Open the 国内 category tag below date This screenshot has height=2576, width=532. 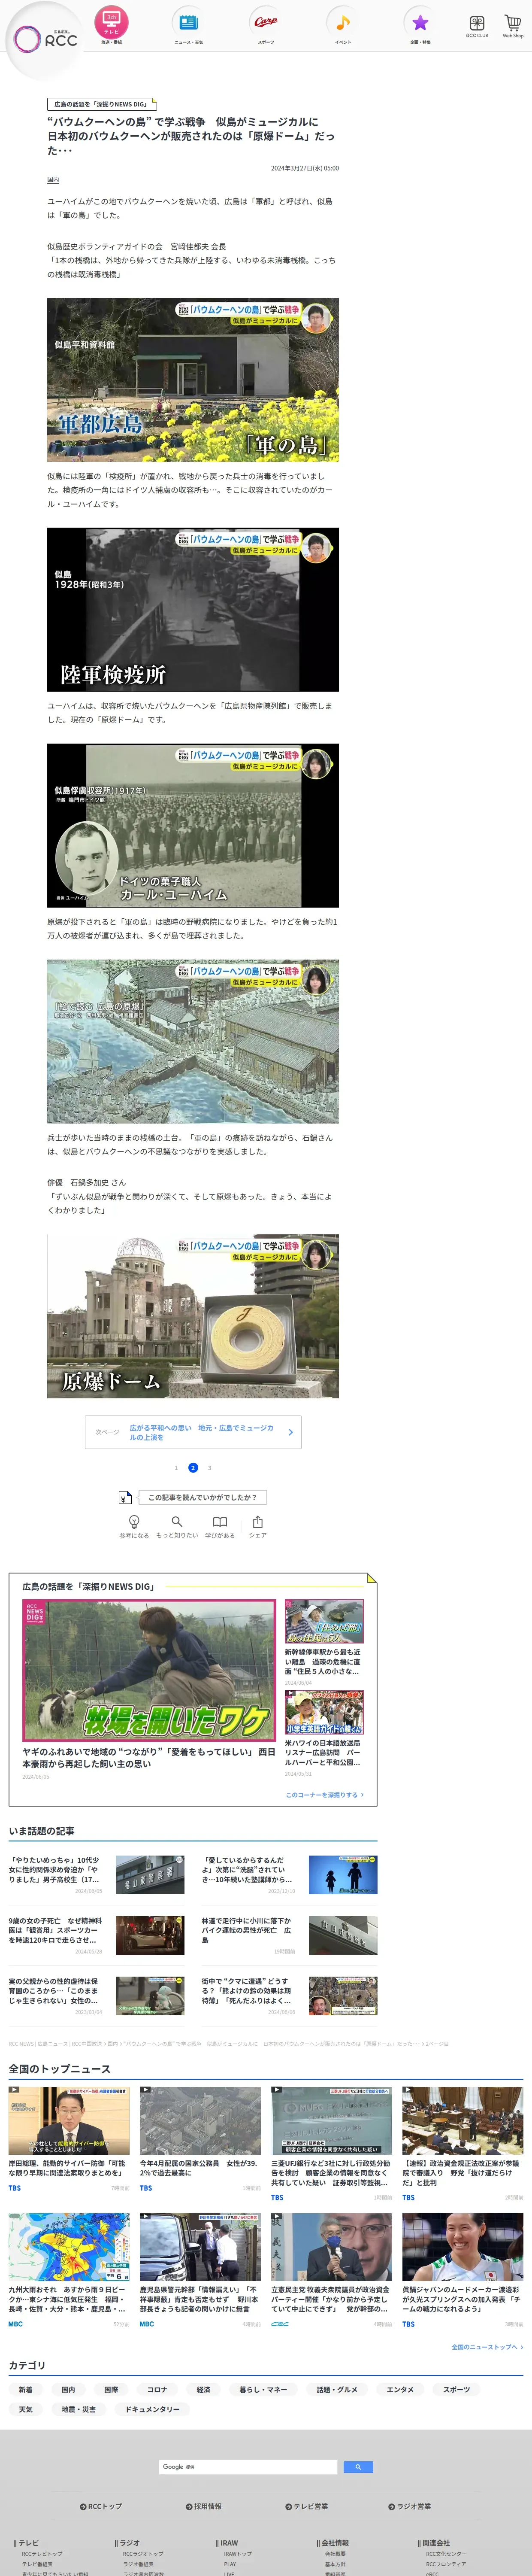click(53, 180)
